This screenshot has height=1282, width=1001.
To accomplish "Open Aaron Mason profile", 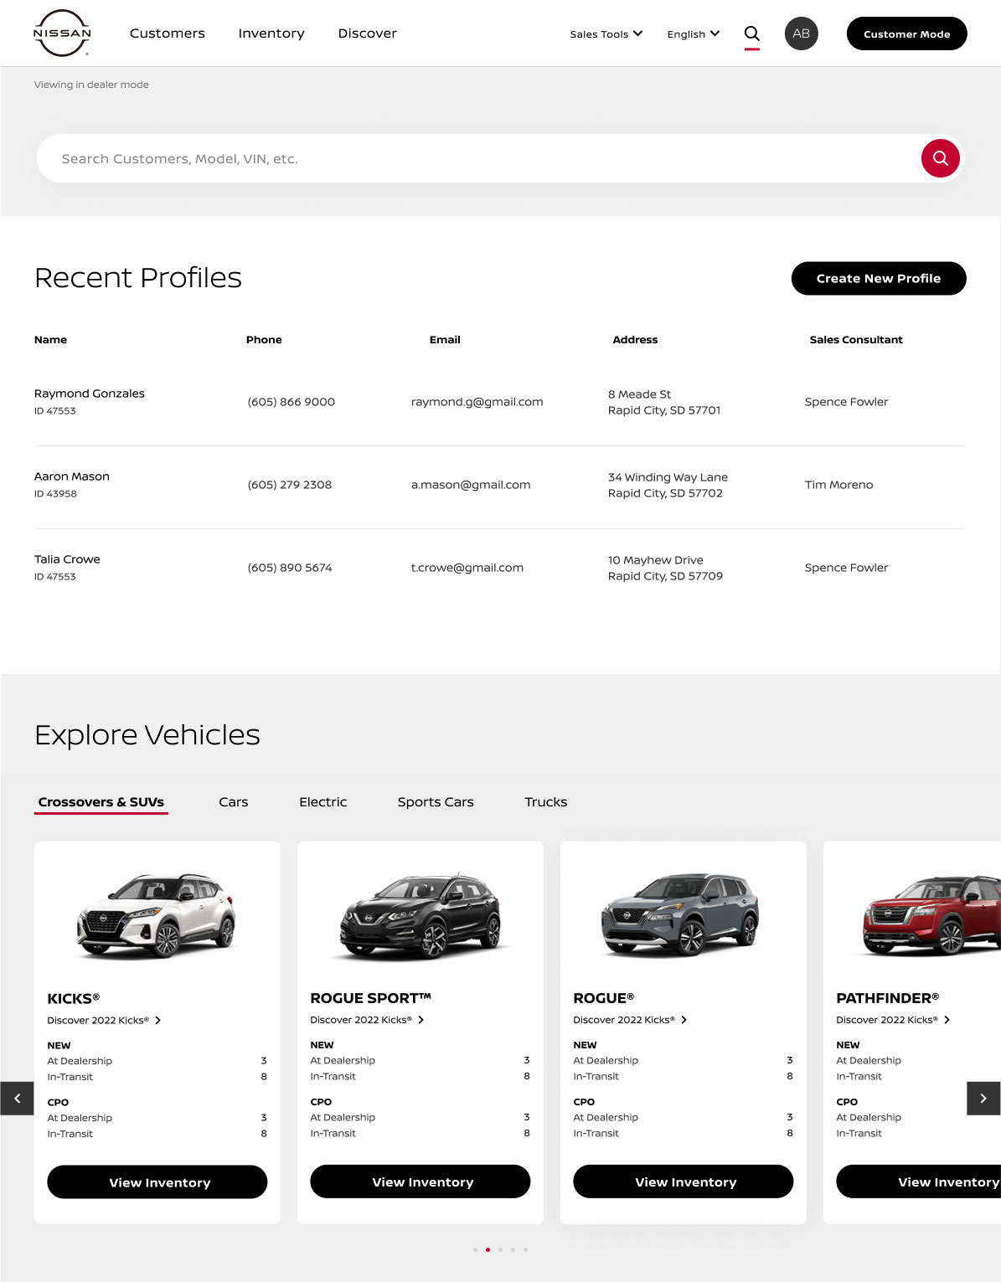I will pyautogui.click(x=71, y=476).
